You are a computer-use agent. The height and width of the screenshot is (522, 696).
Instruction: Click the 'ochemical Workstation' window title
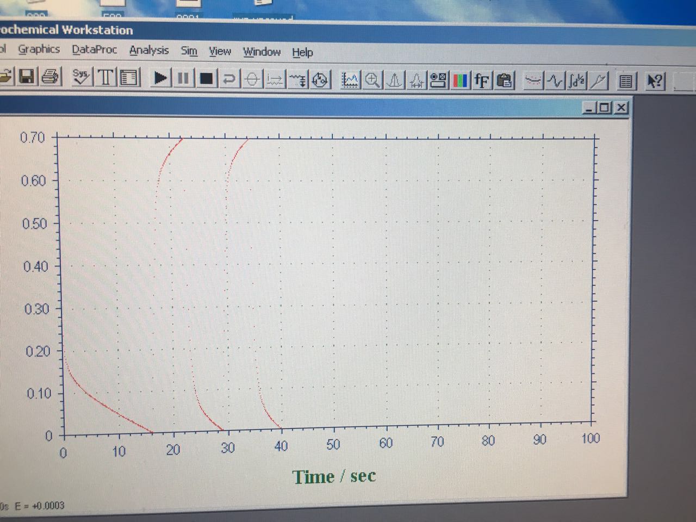tap(66, 30)
